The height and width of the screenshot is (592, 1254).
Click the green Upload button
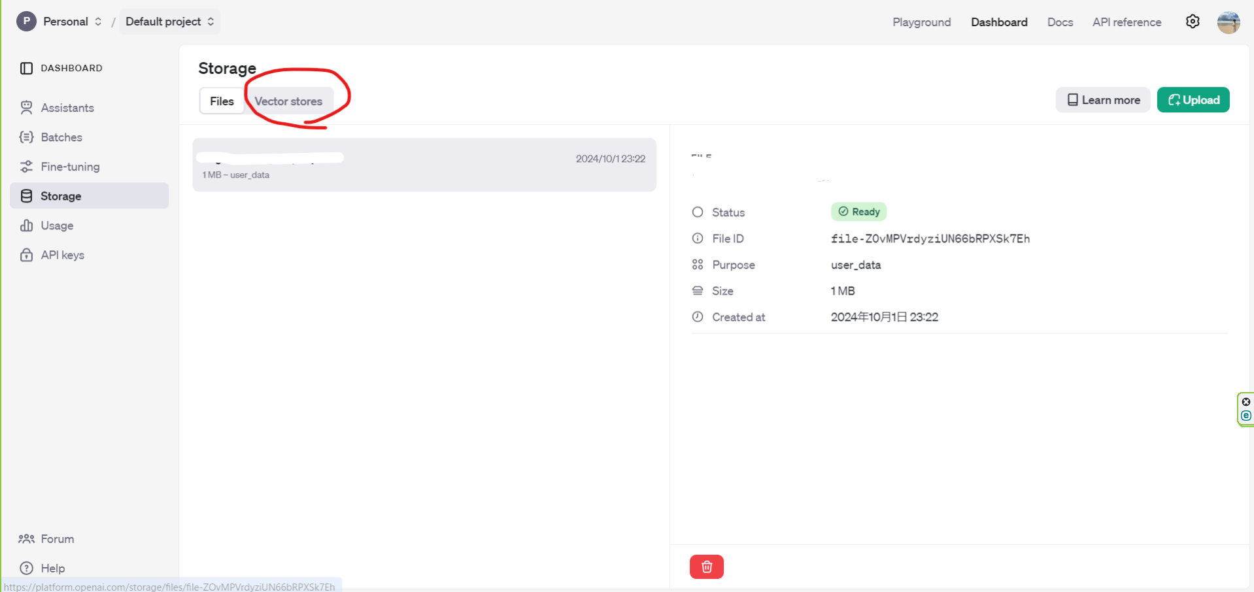point(1193,100)
